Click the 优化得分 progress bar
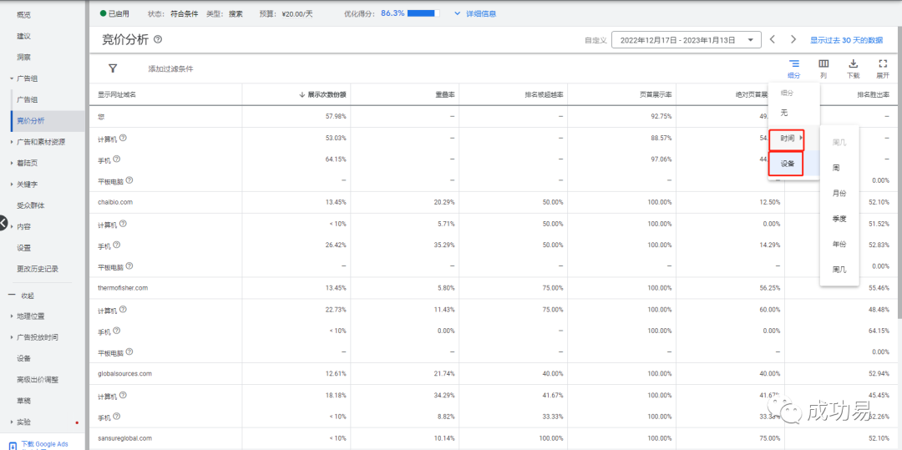This screenshot has width=902, height=450. (423, 13)
